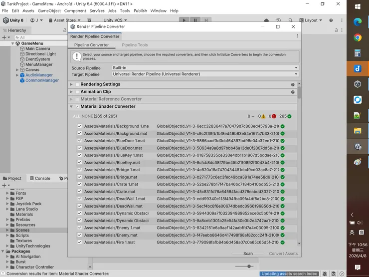Expand the Animation Clip section

[71, 92]
